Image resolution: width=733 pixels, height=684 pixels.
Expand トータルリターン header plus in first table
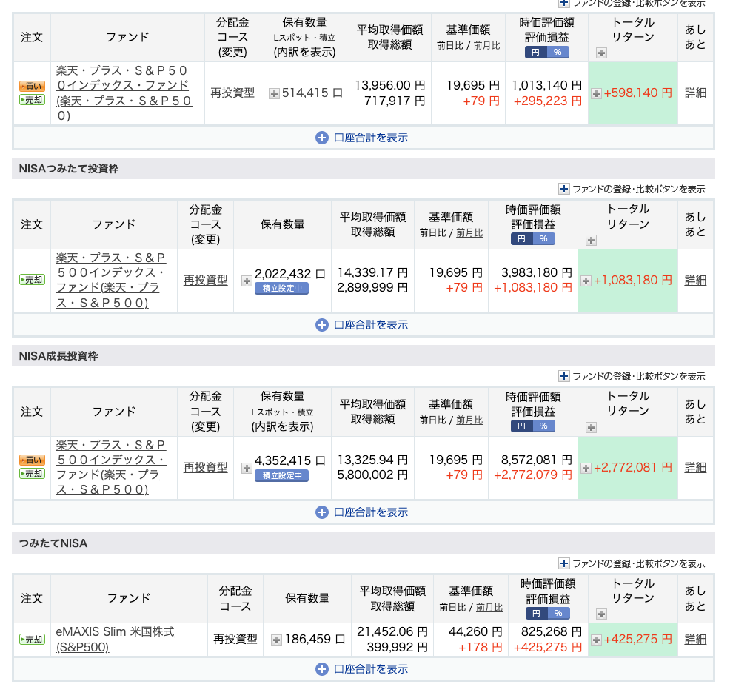pos(602,53)
